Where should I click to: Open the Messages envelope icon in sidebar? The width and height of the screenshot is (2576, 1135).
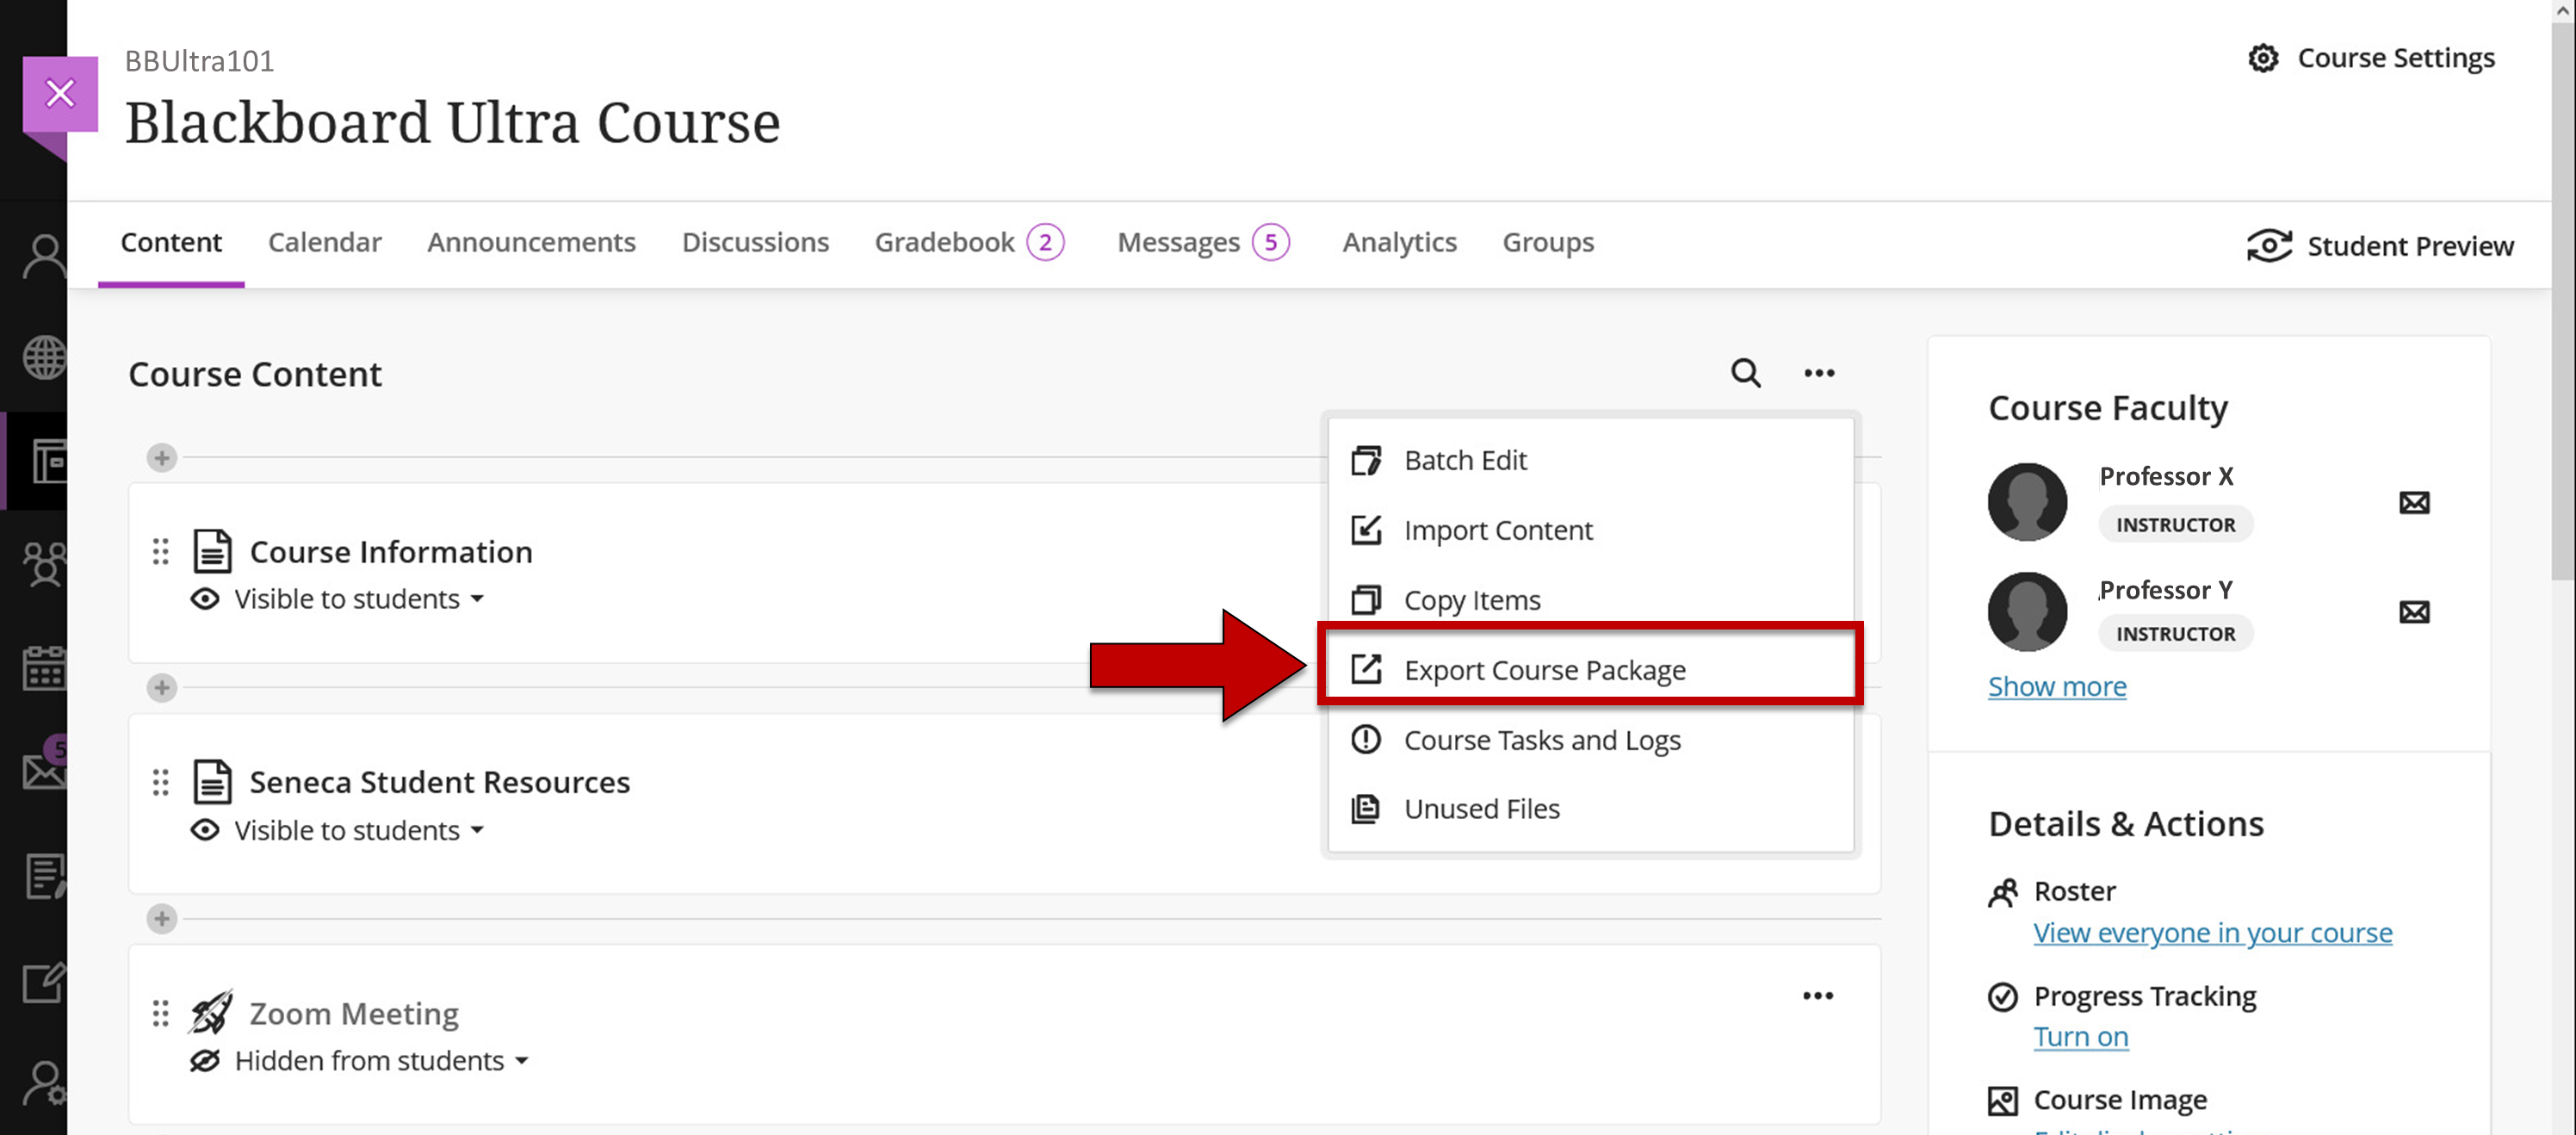[45, 770]
